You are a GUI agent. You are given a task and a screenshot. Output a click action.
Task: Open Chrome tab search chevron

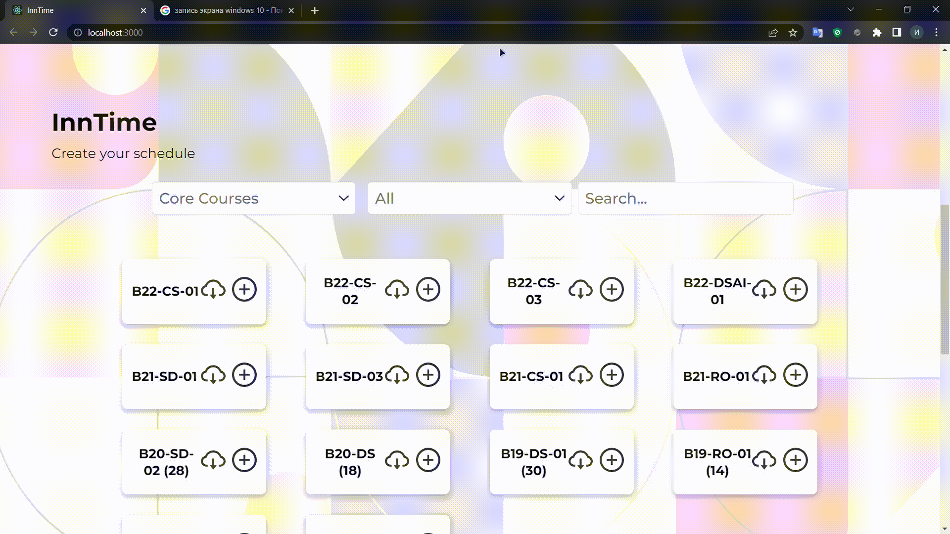[x=851, y=9]
